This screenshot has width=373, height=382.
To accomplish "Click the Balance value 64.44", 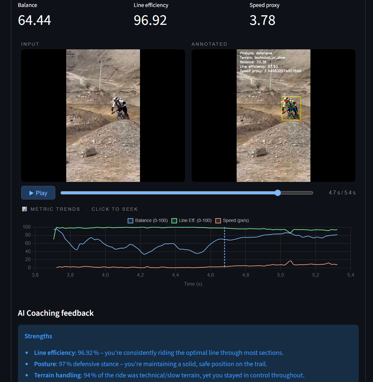I will (x=34, y=20).
